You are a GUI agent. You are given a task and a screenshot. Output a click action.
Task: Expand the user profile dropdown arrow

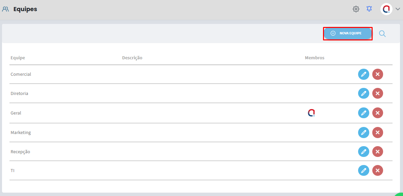(x=398, y=9)
